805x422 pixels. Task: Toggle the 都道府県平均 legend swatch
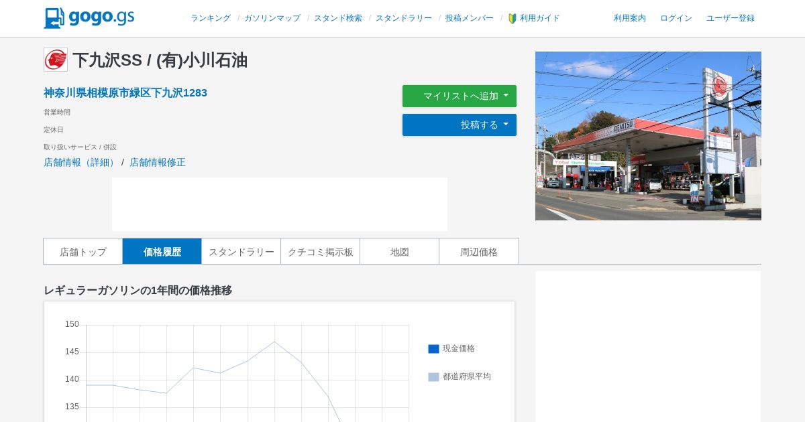(x=433, y=377)
